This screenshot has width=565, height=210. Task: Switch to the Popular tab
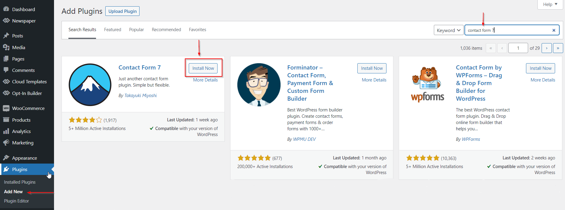(x=137, y=30)
